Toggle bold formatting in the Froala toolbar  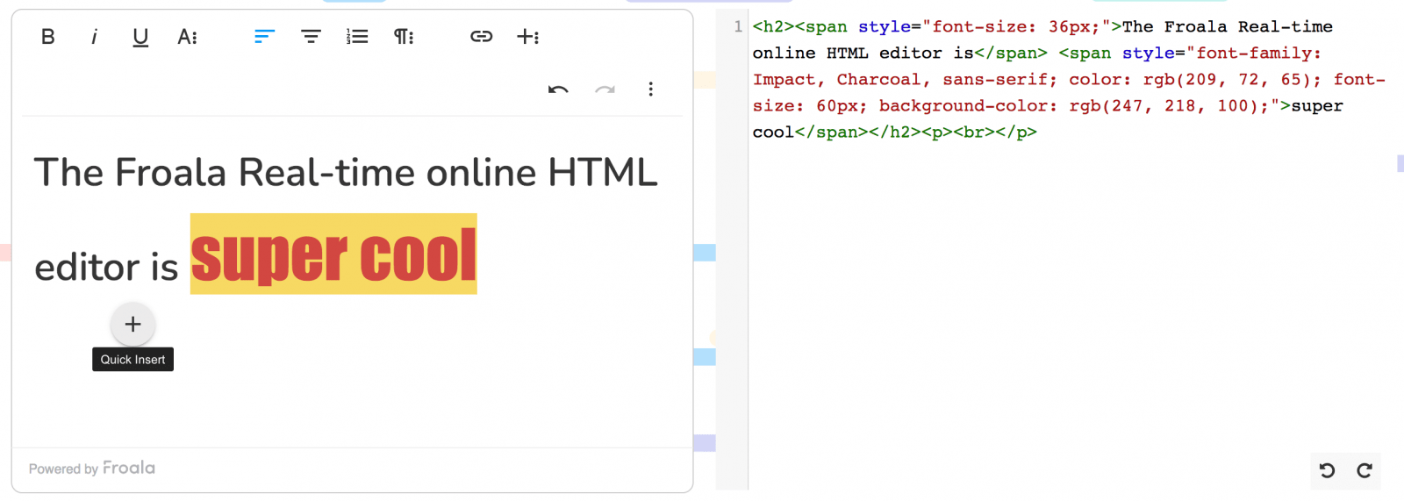(48, 37)
